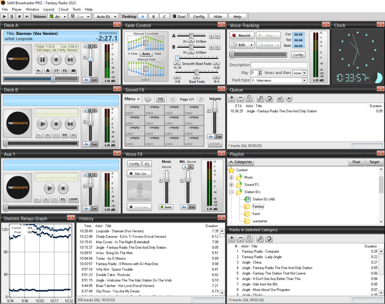Open the Player menu
385x304 pixels.
[17, 9]
